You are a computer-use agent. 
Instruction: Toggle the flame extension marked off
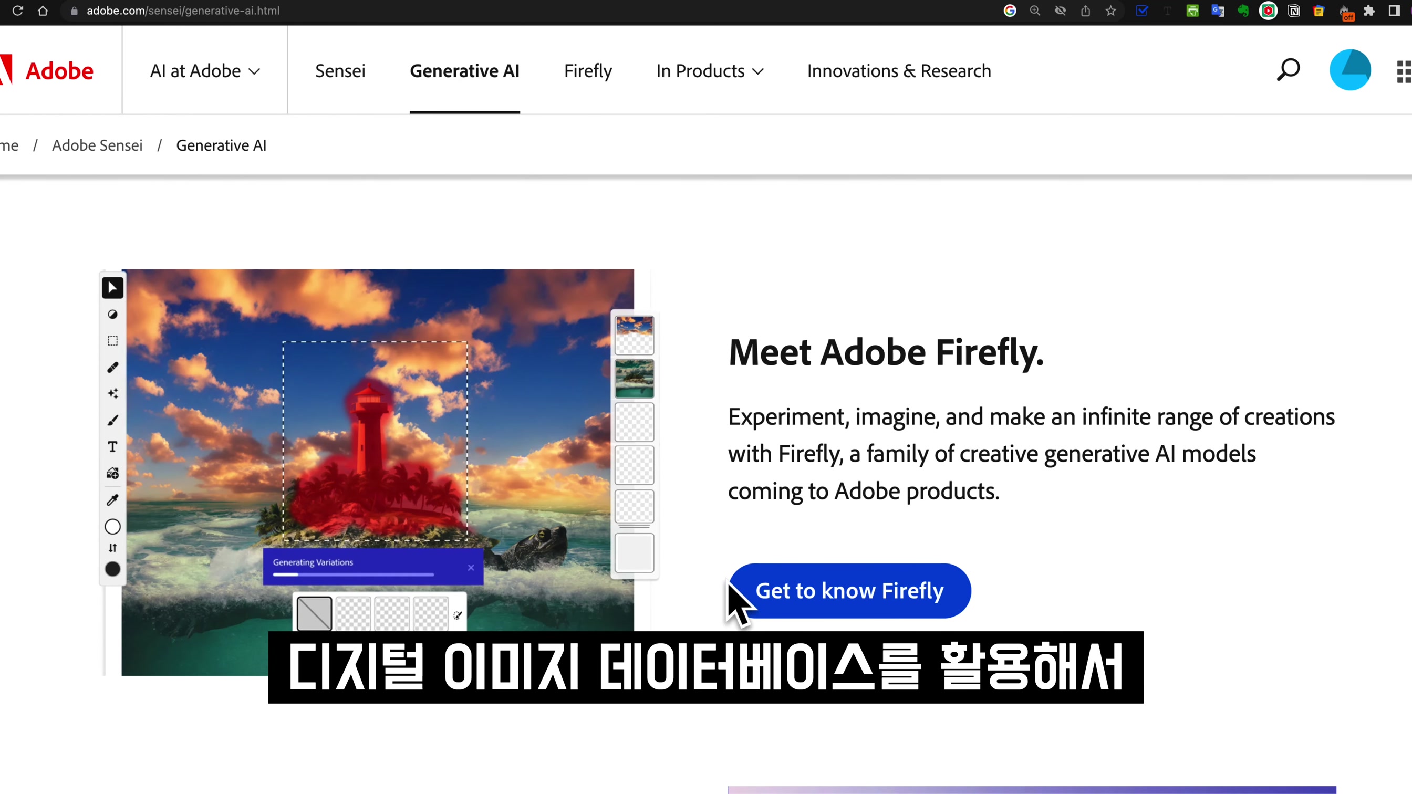pyautogui.click(x=1346, y=12)
